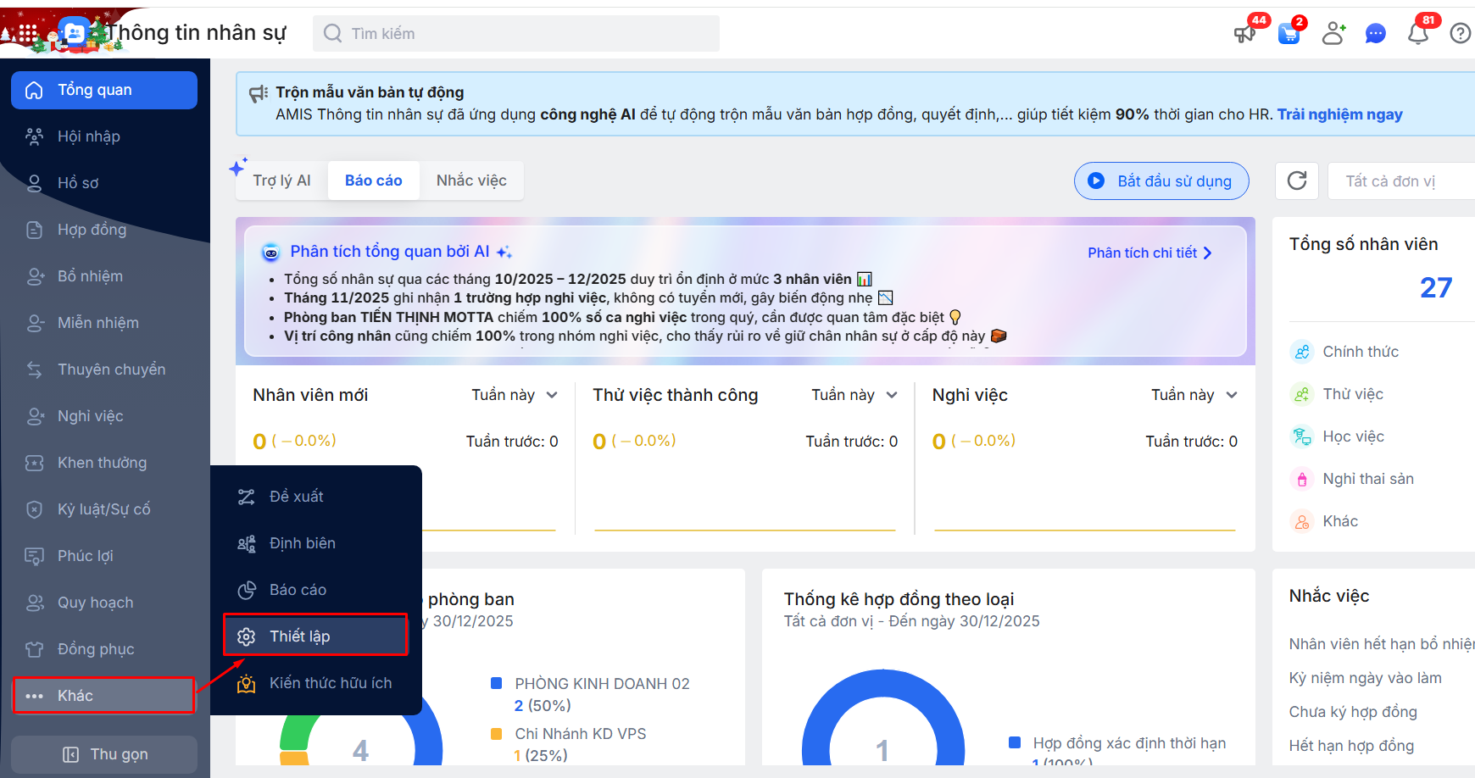The height and width of the screenshot is (778, 1475).
Task: Click the Tìm kiếm search field
Action: [x=516, y=33]
